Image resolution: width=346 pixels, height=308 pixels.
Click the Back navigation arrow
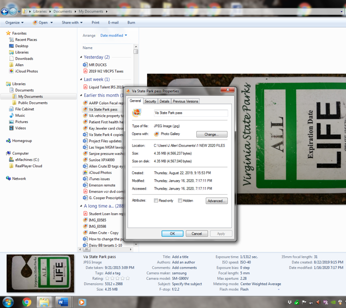[5, 11]
